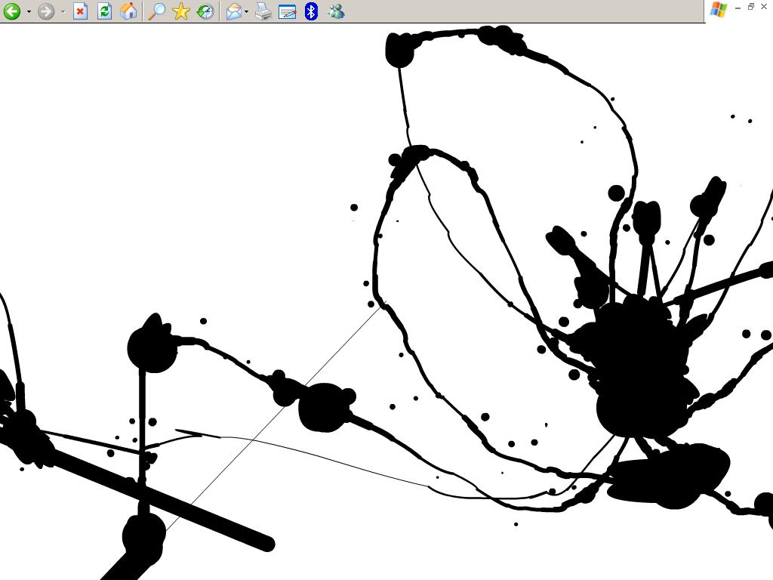
Task: Minimize the browser window
Action: pos(738,7)
